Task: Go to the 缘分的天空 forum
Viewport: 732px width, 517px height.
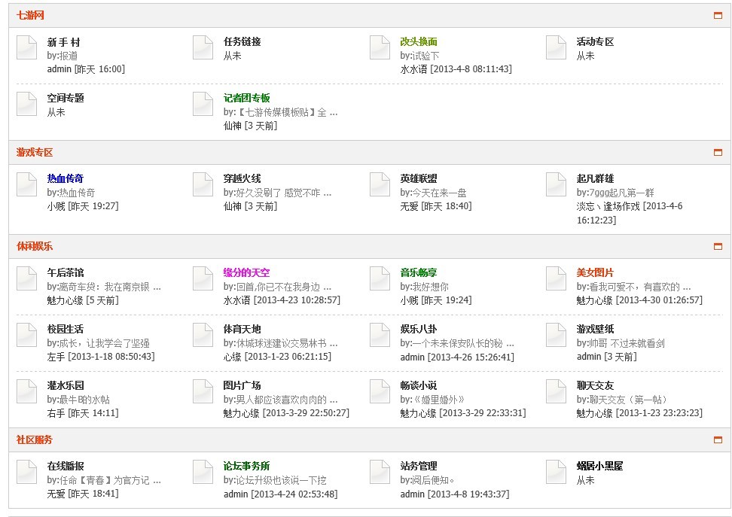Action: point(246,272)
